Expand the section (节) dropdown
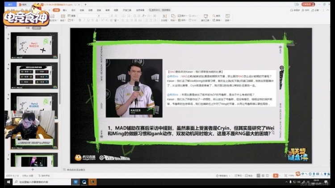The image size is (335, 188). coord(71,20)
